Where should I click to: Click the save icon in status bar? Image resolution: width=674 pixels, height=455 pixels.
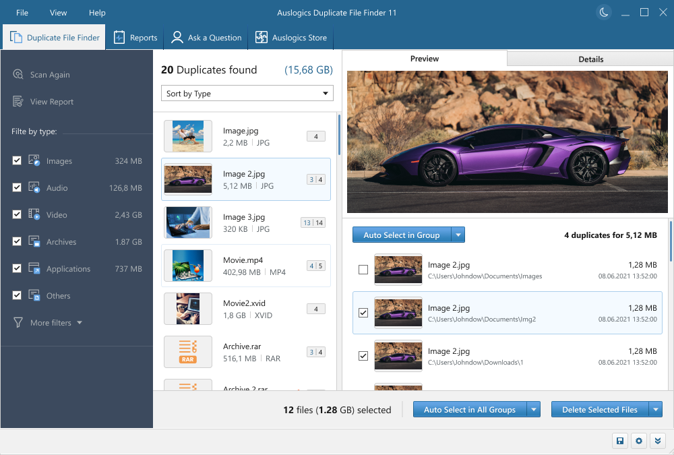[x=620, y=441]
